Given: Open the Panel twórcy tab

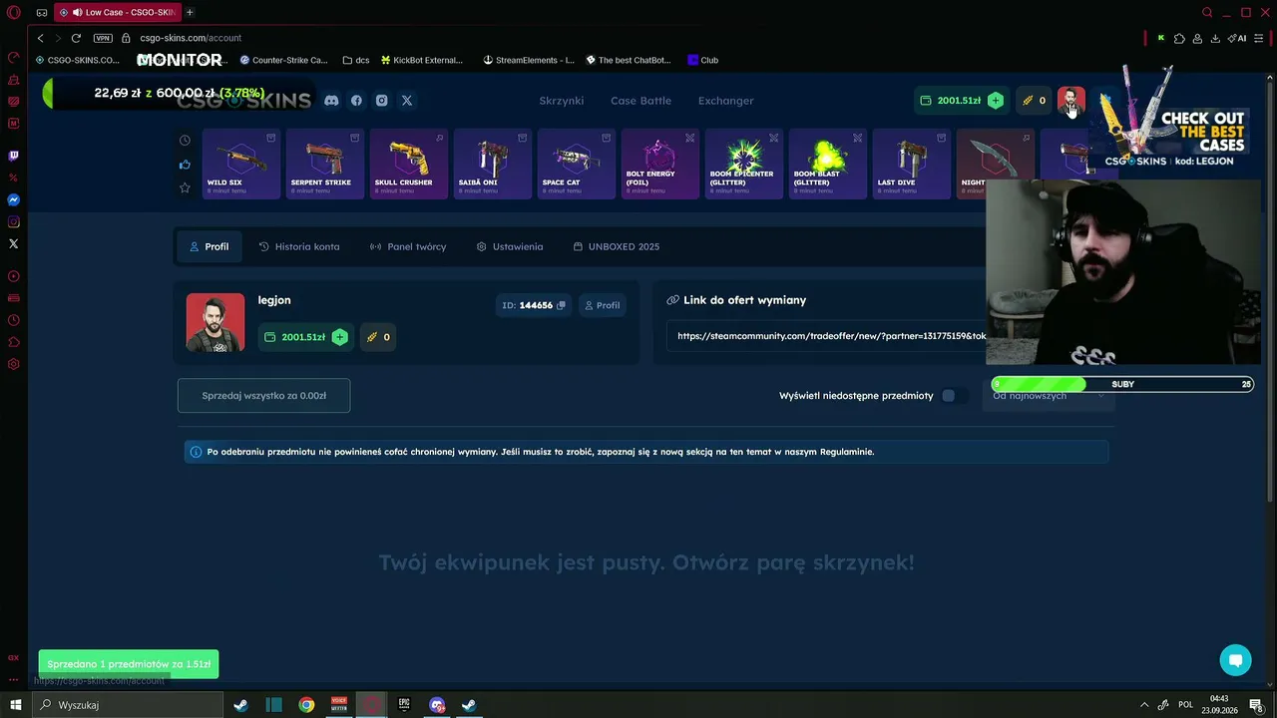Looking at the screenshot, I should (408, 246).
